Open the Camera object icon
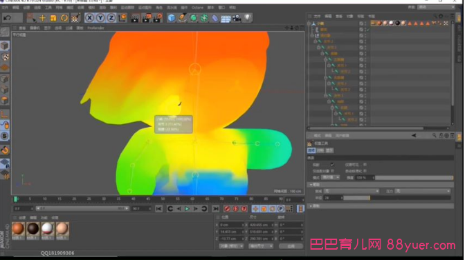The width and height of the screenshot is (465, 260). click(x=237, y=18)
